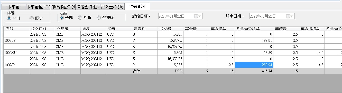This screenshot has width=342, height=93.
Task: Select the 1002JP serial number cell
Action: (x=16, y=65)
